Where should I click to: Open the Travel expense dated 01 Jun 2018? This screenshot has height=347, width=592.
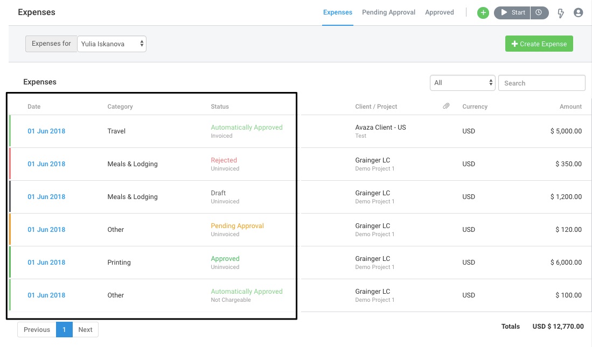coord(46,131)
